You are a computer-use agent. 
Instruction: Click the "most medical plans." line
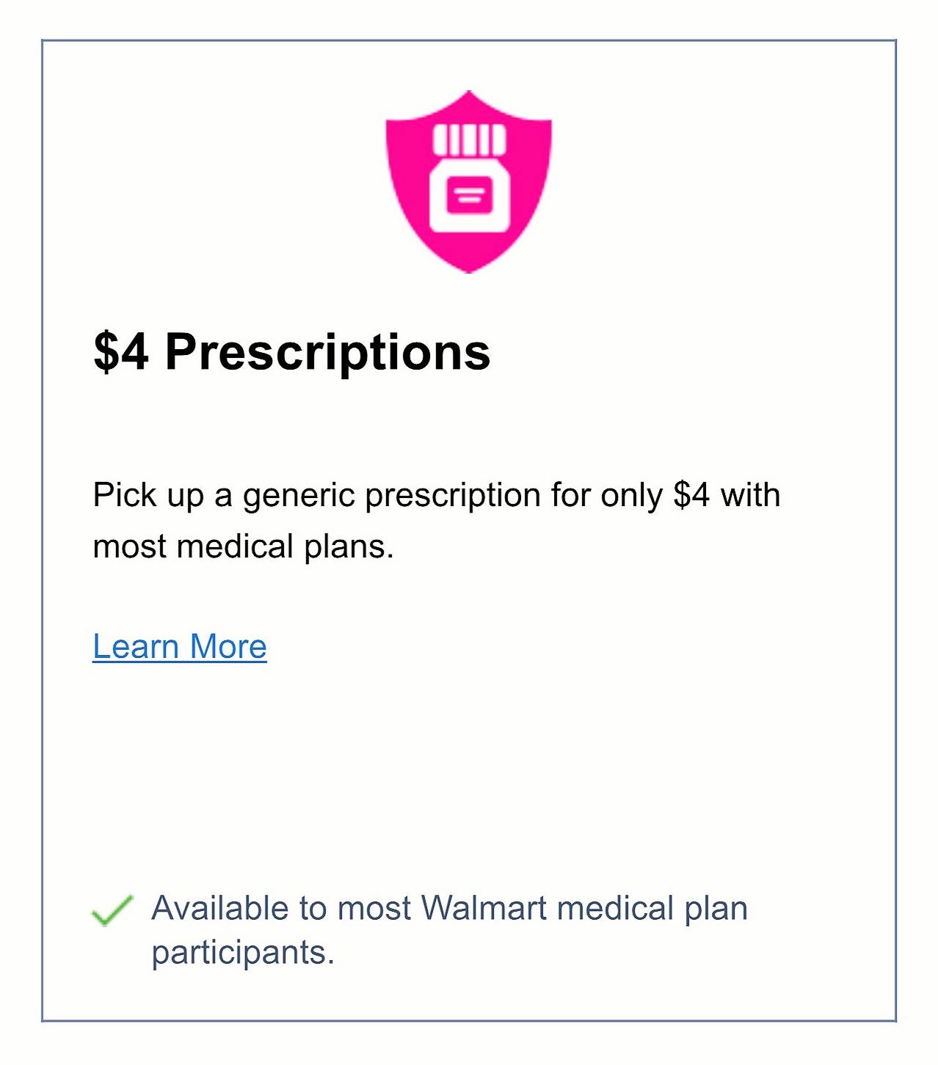click(243, 546)
